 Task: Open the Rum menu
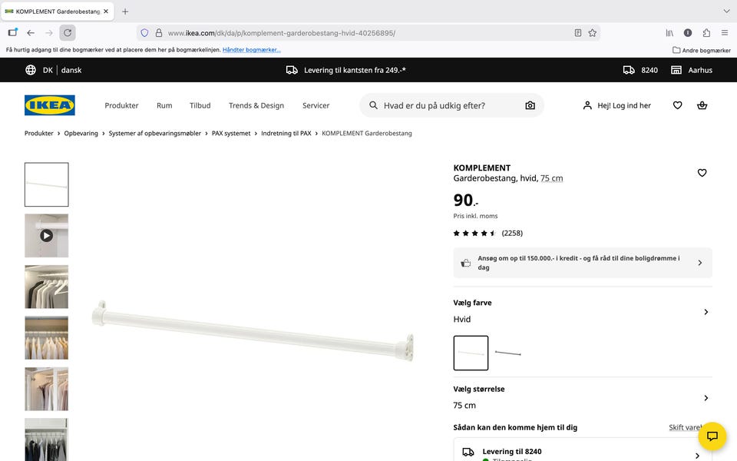[x=164, y=105]
